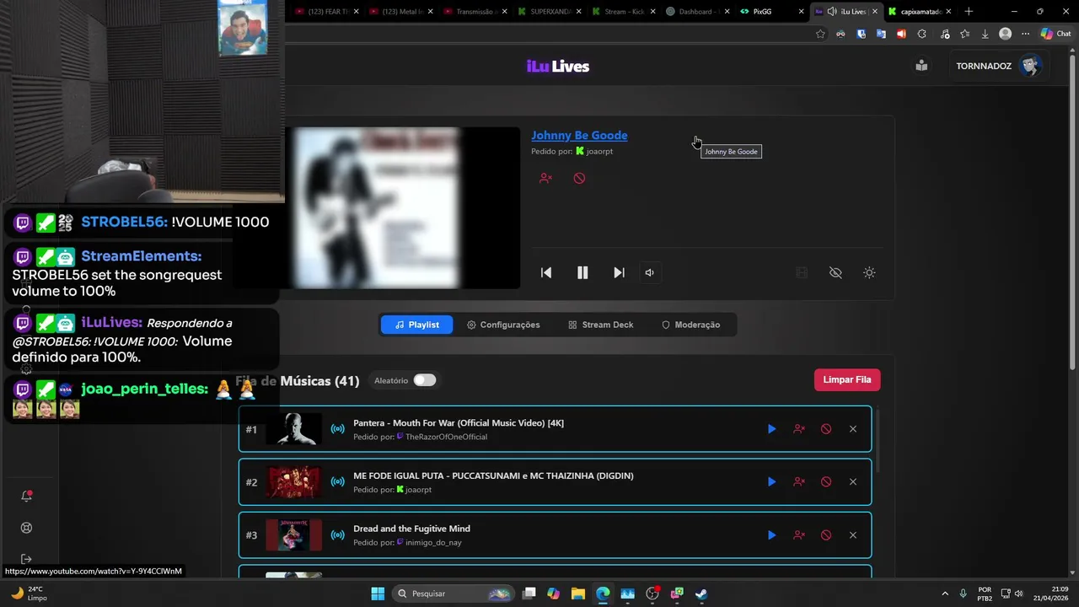The width and height of the screenshot is (1079, 607).
Task: Block the current song Johnny Be Goode
Action: click(x=579, y=178)
